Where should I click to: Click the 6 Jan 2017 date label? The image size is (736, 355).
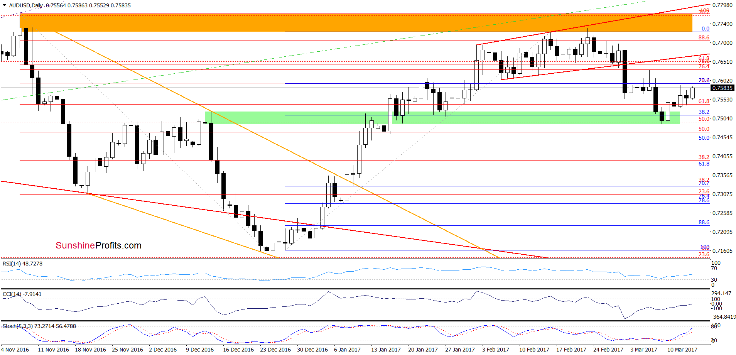coord(347,350)
